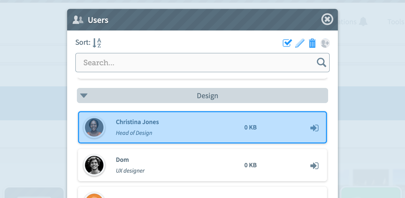
Task: Select the Dom user row
Action: tap(203, 165)
